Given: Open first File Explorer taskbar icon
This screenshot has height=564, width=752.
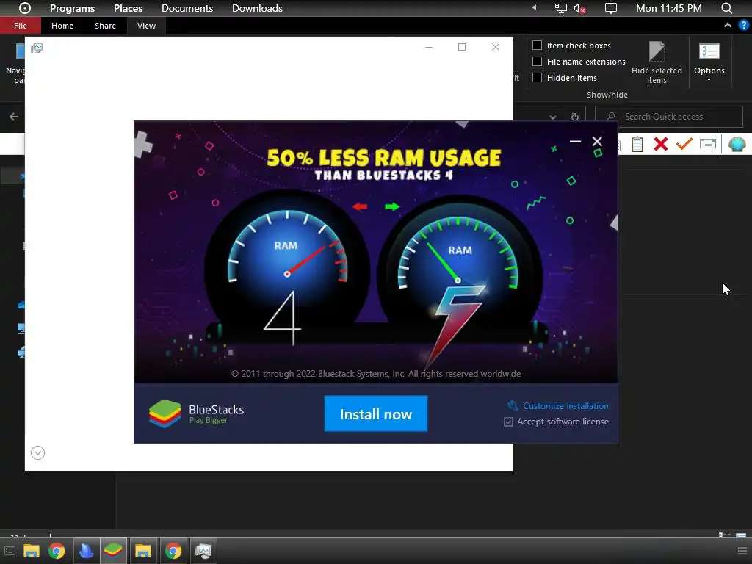Looking at the screenshot, I should [x=31, y=551].
